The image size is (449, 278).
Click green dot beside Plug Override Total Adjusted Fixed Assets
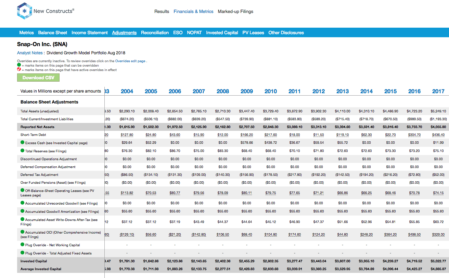[23, 253]
